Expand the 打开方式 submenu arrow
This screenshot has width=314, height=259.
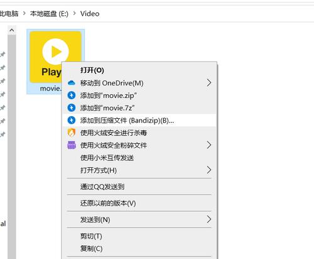point(208,170)
